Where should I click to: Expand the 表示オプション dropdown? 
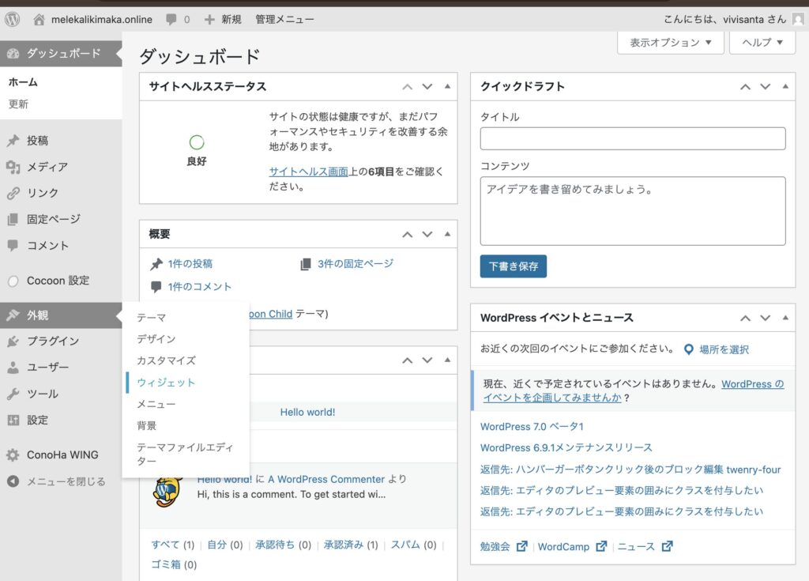coord(671,43)
